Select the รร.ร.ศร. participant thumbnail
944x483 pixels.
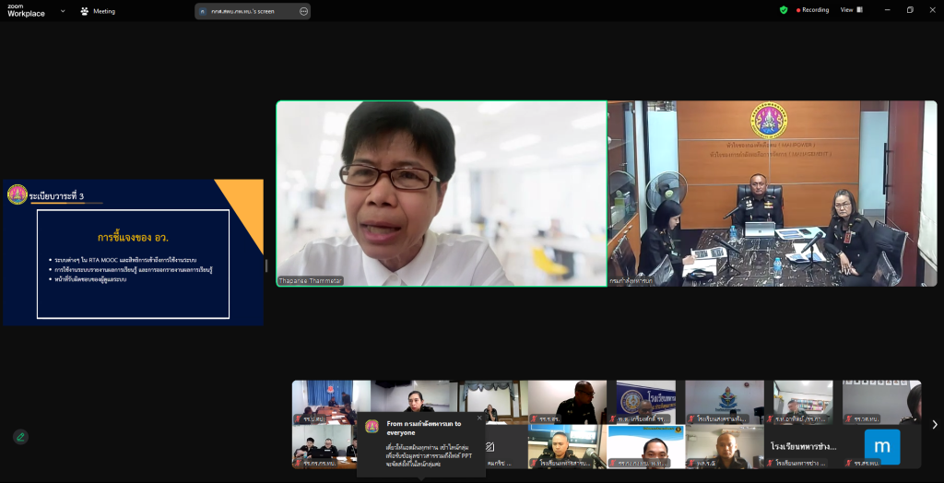point(567,402)
